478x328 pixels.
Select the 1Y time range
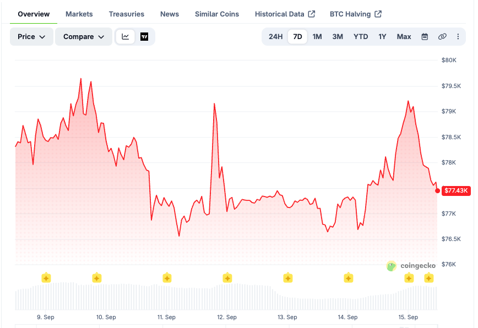(x=382, y=36)
